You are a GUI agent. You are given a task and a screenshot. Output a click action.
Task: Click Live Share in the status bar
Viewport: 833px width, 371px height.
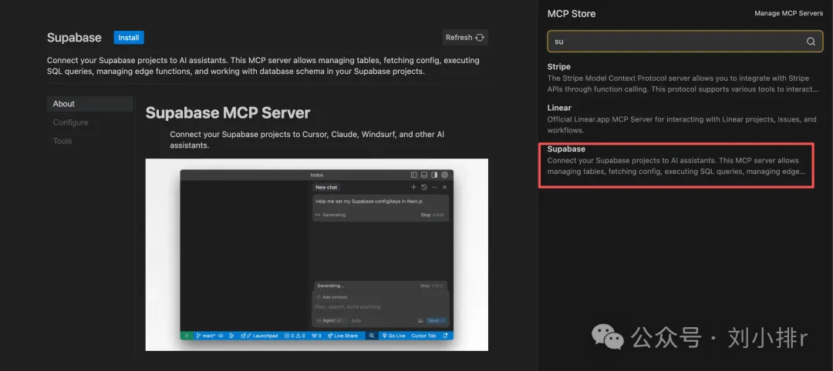coord(342,336)
